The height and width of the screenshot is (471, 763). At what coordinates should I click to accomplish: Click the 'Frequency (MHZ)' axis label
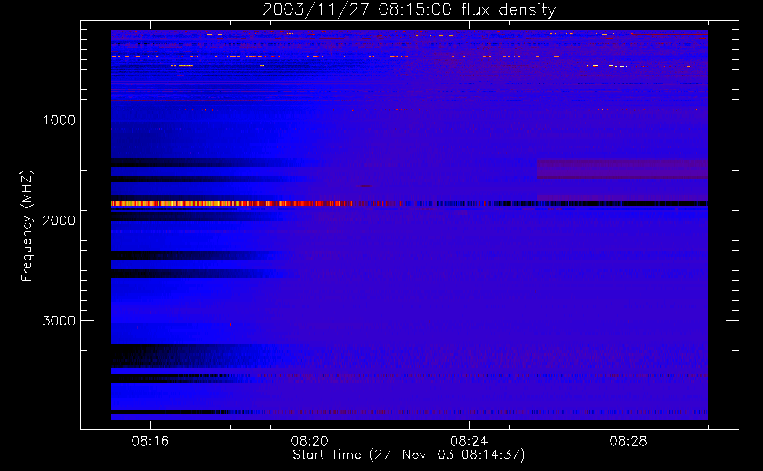coord(26,226)
